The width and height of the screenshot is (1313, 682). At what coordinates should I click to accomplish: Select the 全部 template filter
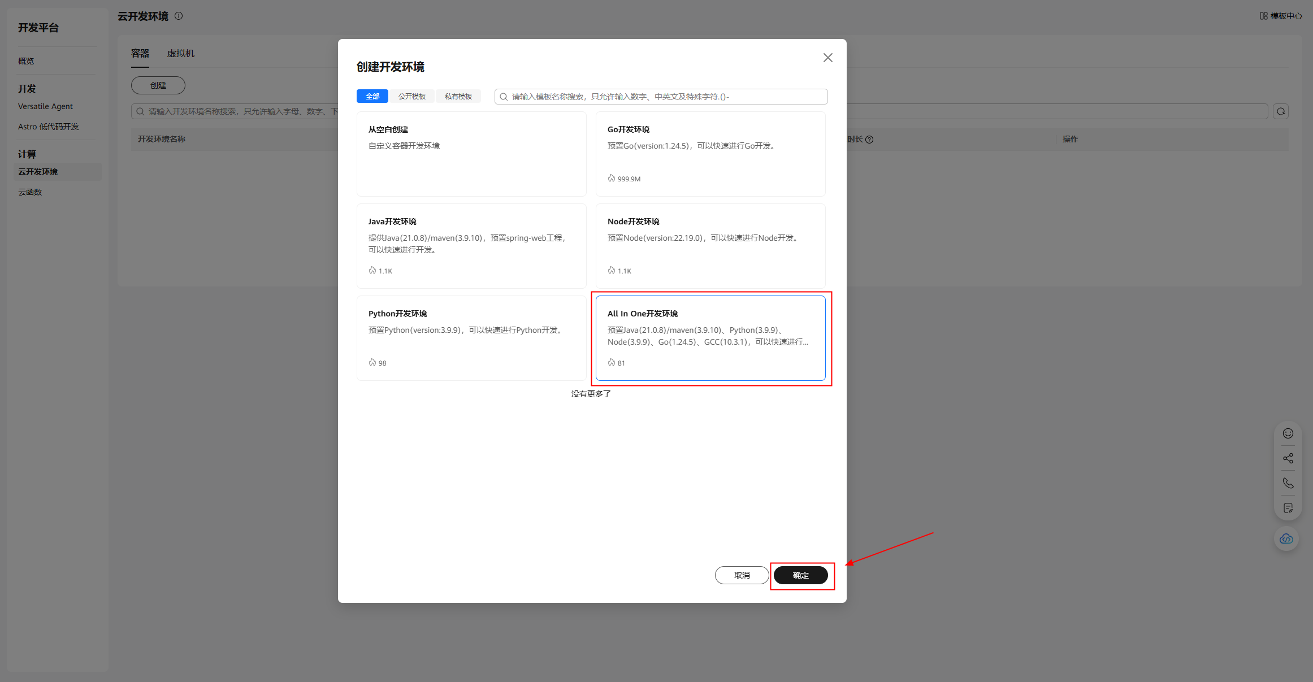[372, 97]
